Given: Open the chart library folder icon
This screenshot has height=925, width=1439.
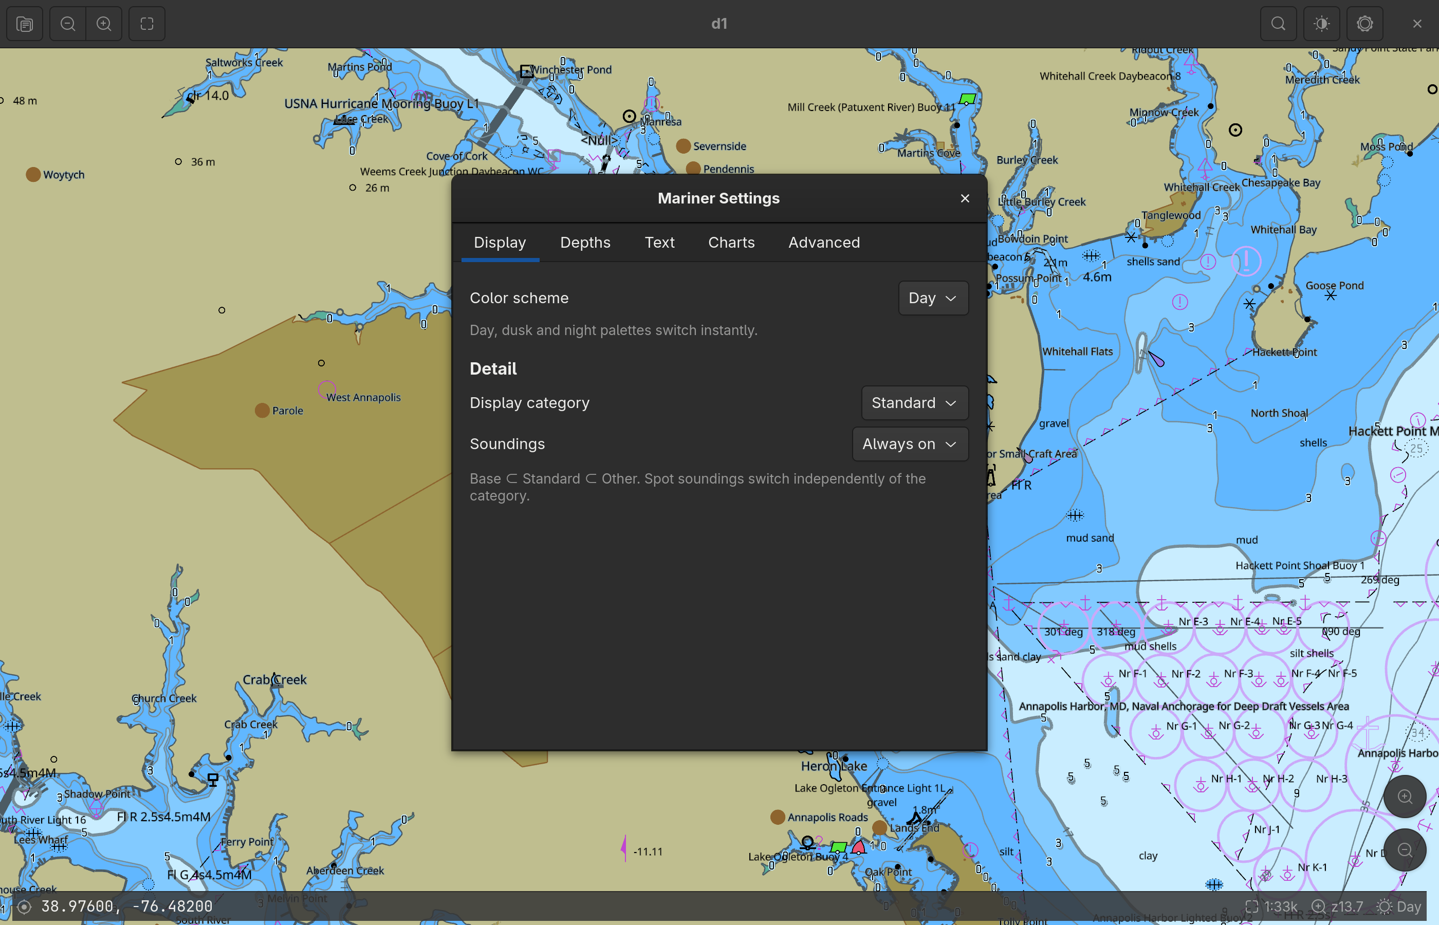Looking at the screenshot, I should 25,24.
